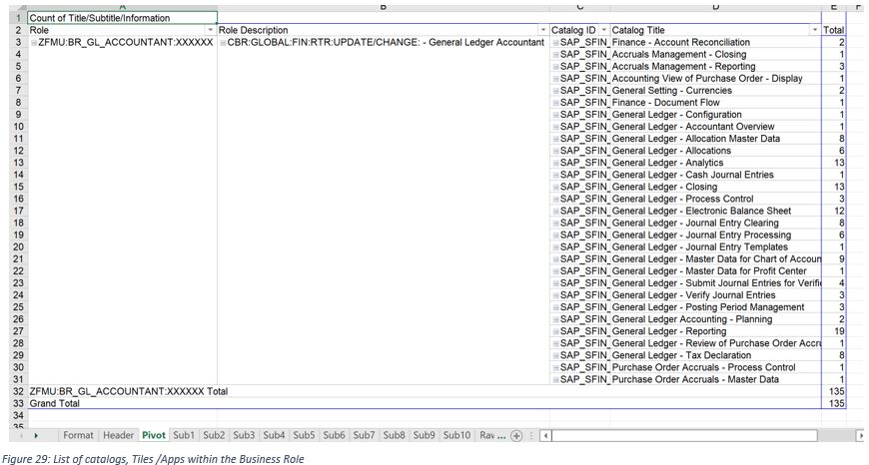This screenshot has width=869, height=465.
Task: Collapse the ZFMU:BR_GL_ACCOUNTANT role group
Action: point(34,43)
